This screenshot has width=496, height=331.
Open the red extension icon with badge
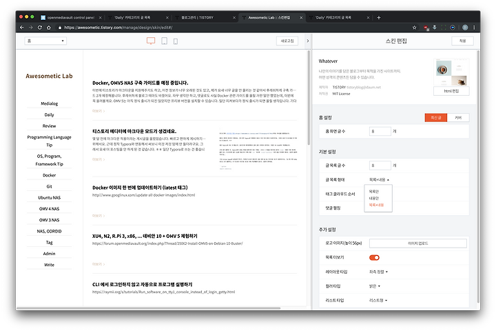click(x=426, y=28)
